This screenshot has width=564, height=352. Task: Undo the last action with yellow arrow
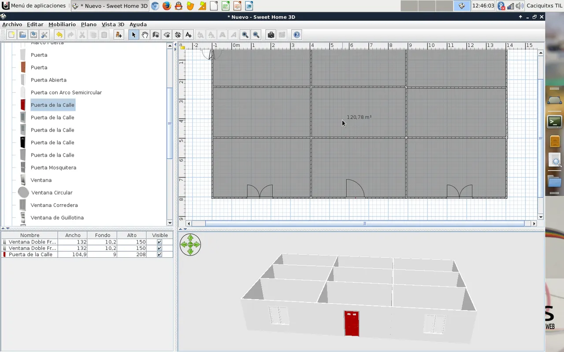coord(59,35)
